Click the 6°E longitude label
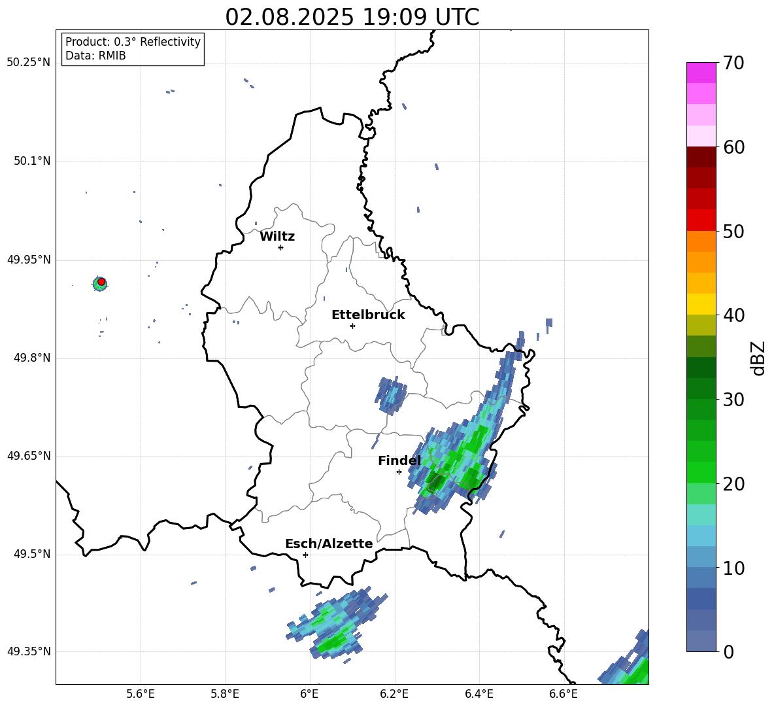774x707 pixels. pos(309,694)
